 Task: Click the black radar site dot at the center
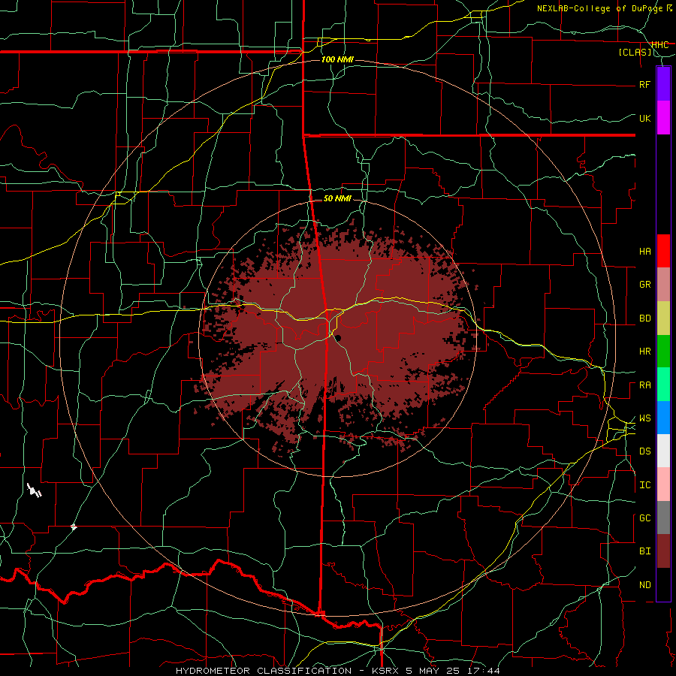339,338
